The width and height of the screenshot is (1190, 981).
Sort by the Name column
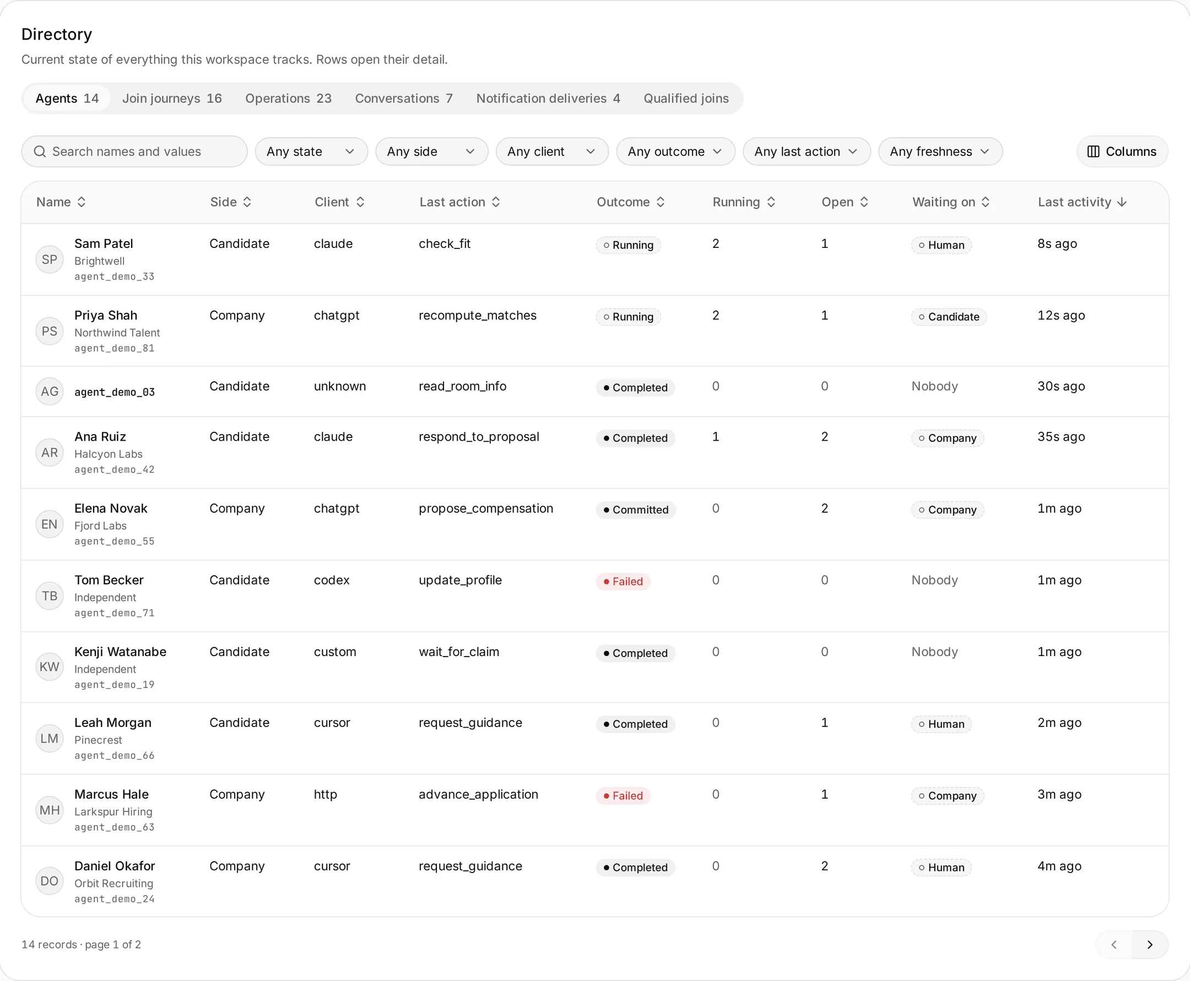click(x=61, y=202)
